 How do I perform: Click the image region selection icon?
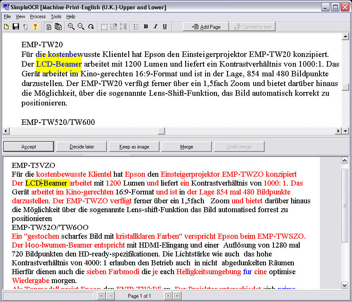click(x=104, y=27)
